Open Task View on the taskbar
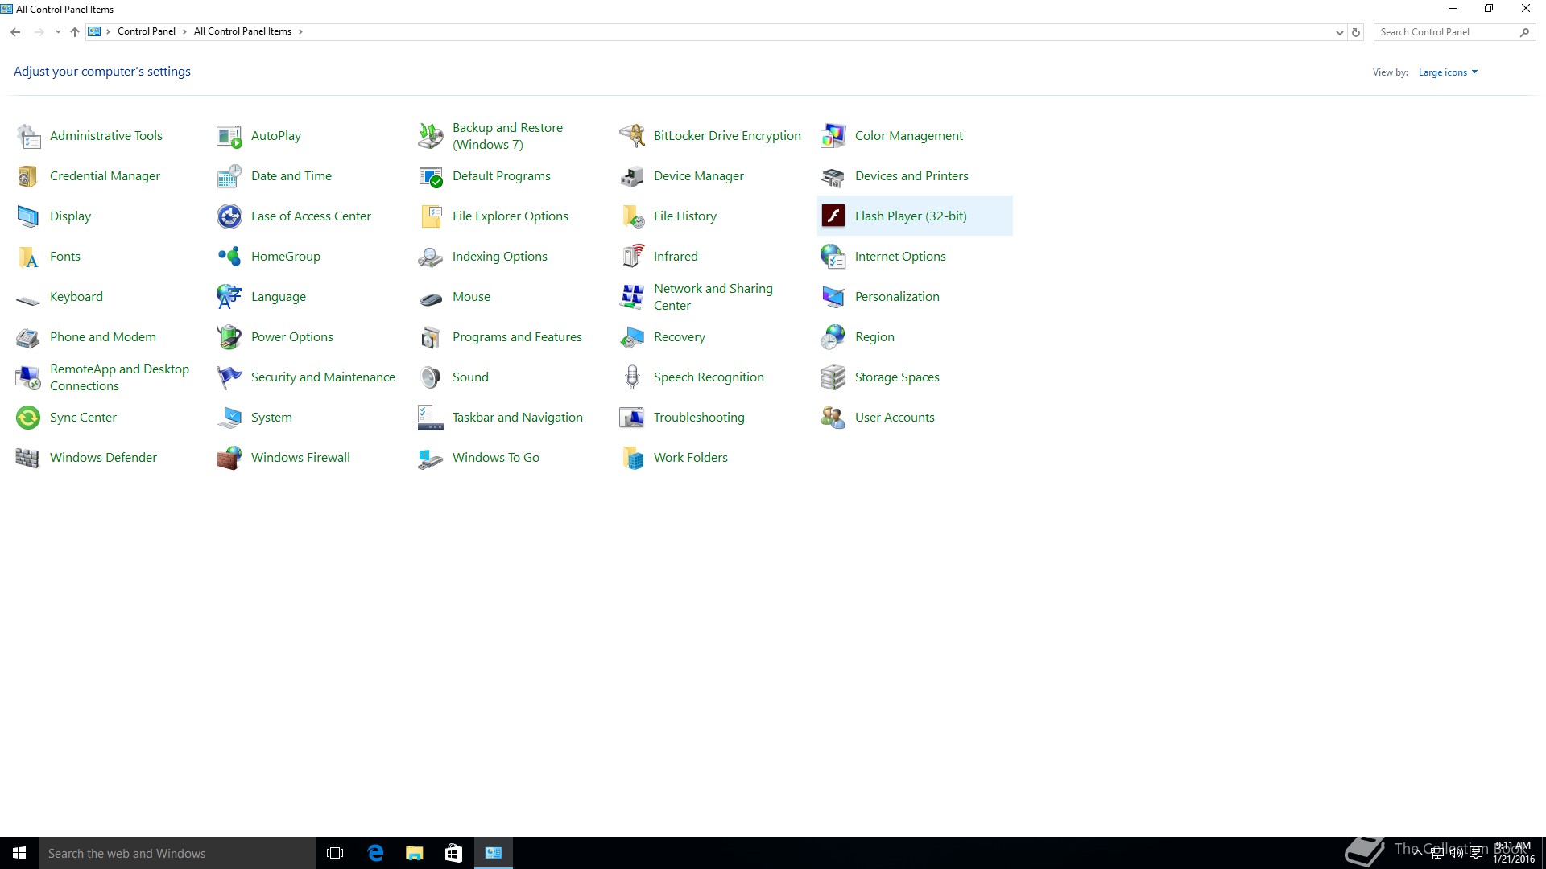This screenshot has height=869, width=1546. pyautogui.click(x=335, y=853)
